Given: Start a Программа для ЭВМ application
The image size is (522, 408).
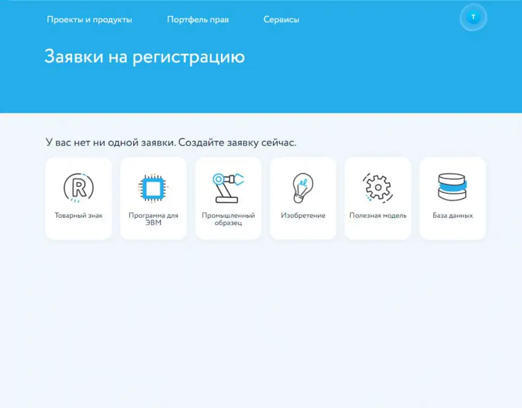Looking at the screenshot, I should point(153,198).
